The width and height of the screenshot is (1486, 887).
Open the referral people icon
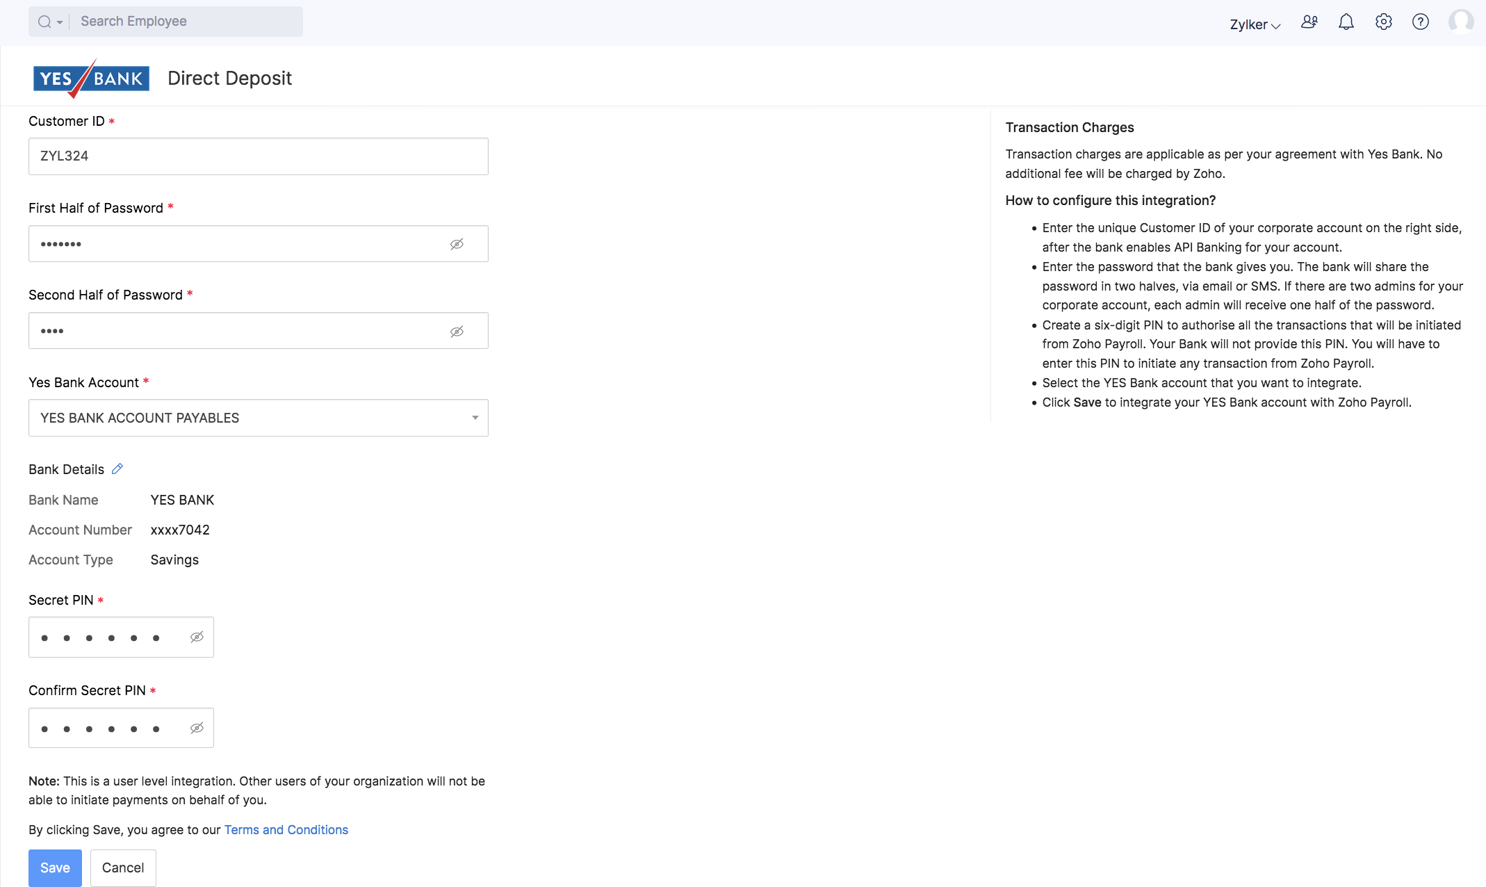[1309, 22]
